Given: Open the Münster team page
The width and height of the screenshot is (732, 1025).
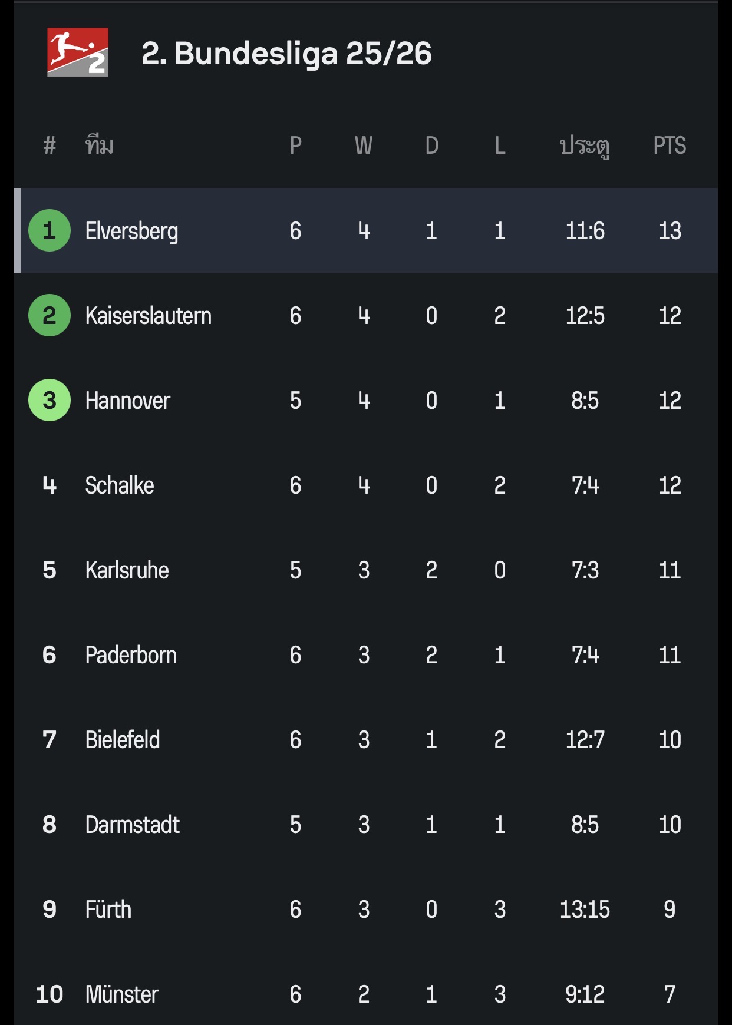Looking at the screenshot, I should pyautogui.click(x=122, y=994).
